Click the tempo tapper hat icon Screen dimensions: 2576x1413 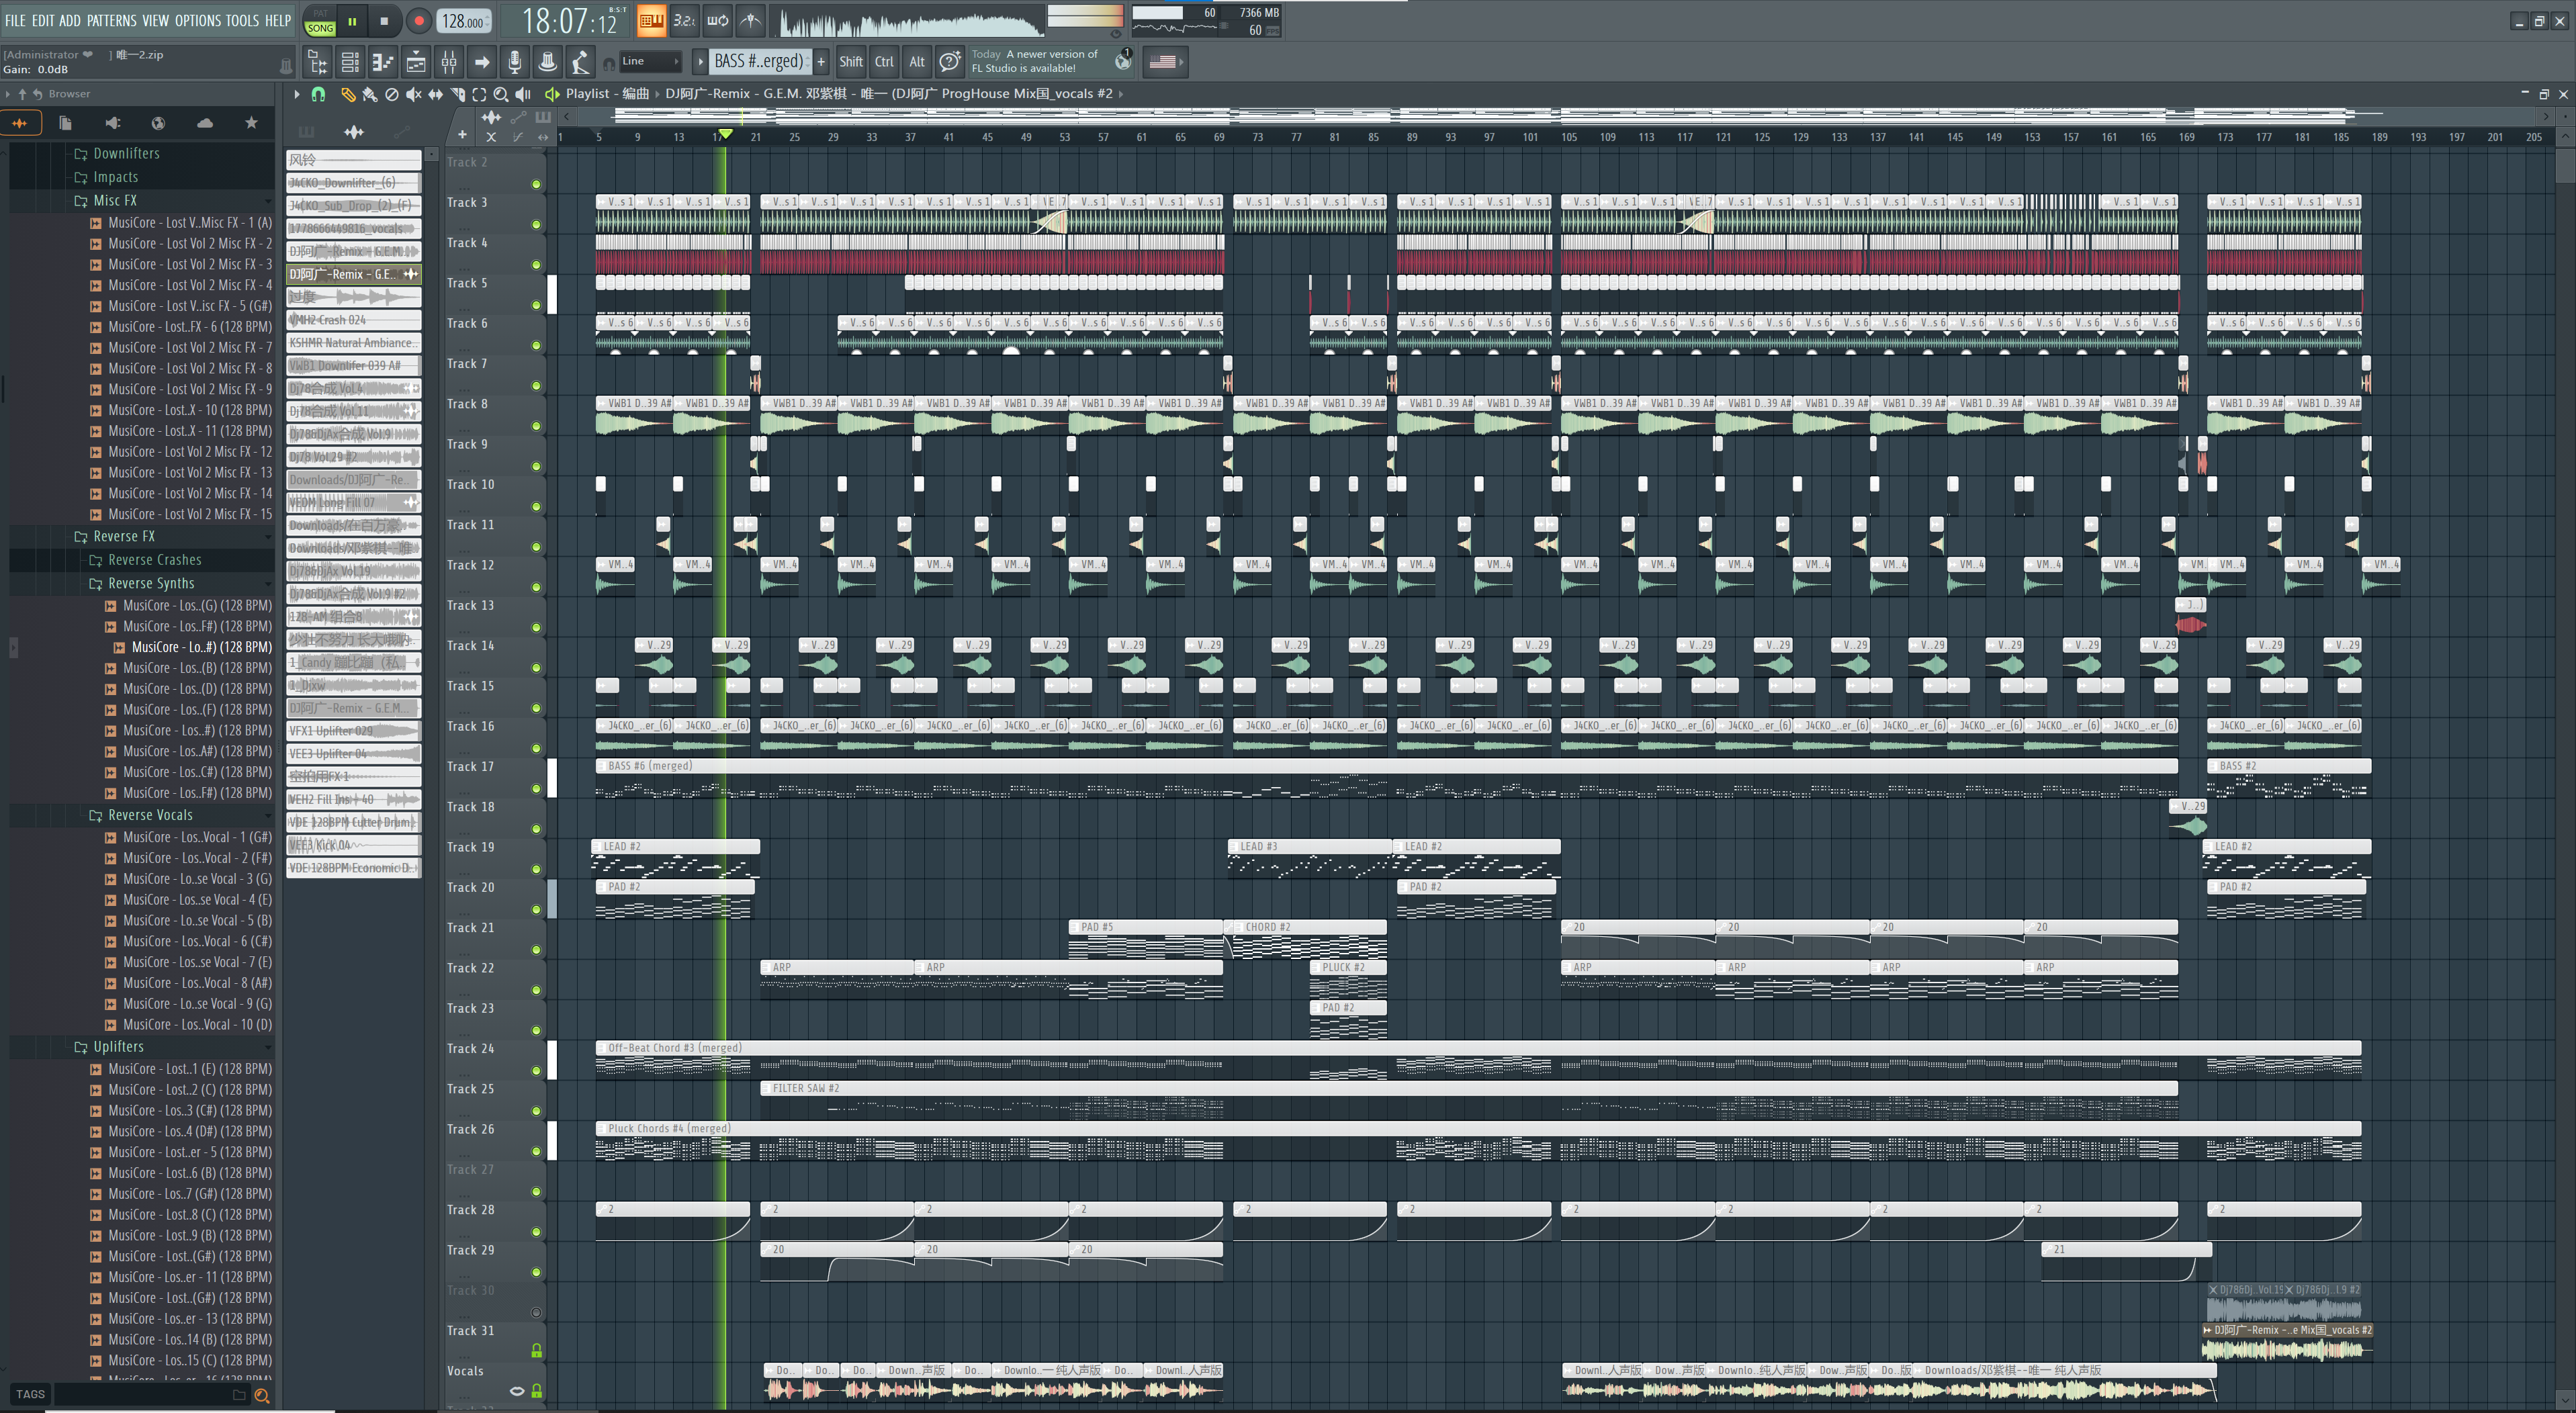(547, 62)
